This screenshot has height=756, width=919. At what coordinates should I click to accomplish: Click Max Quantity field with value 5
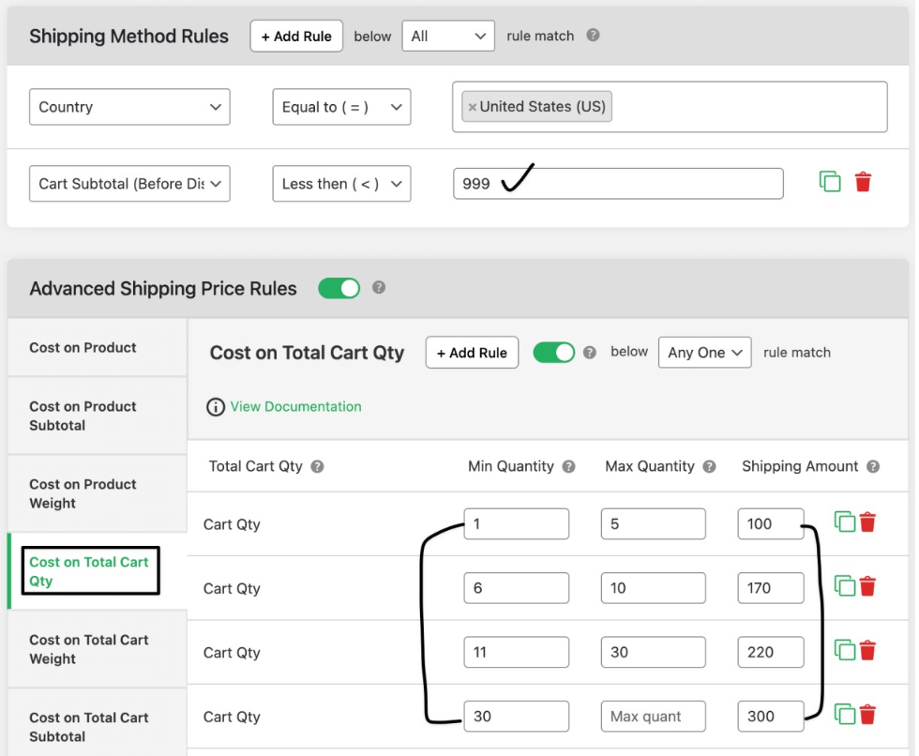[x=653, y=524]
